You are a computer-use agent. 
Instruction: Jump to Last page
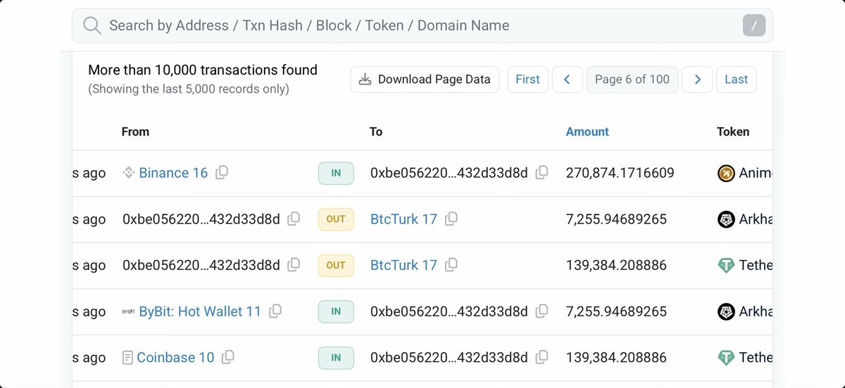pyautogui.click(x=737, y=79)
